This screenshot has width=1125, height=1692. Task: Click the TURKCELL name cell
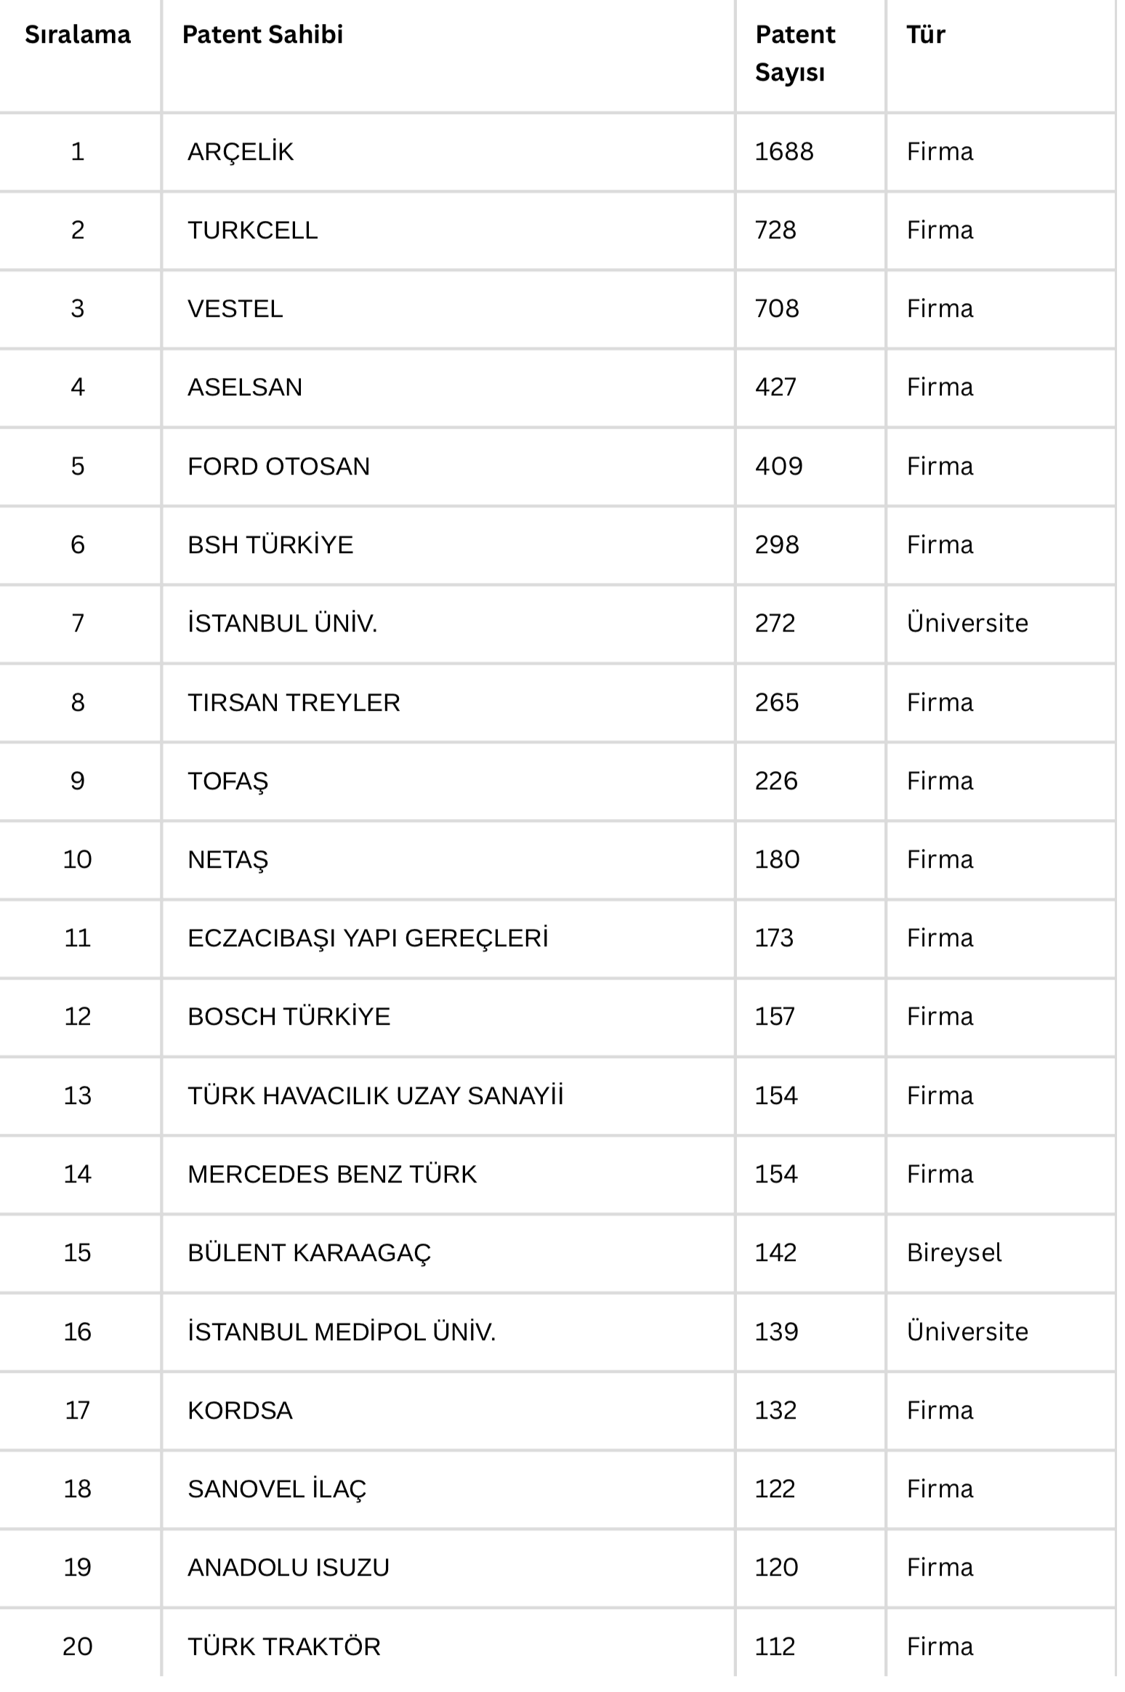pos(252,230)
